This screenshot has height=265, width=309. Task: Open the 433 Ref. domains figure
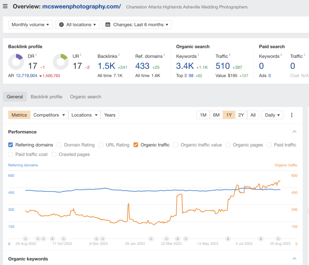click(142, 66)
